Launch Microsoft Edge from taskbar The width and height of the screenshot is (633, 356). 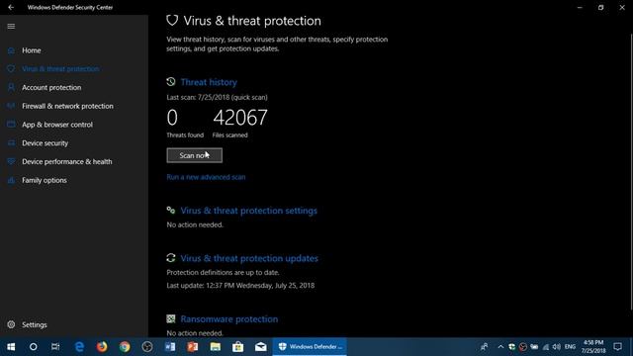pos(79,347)
